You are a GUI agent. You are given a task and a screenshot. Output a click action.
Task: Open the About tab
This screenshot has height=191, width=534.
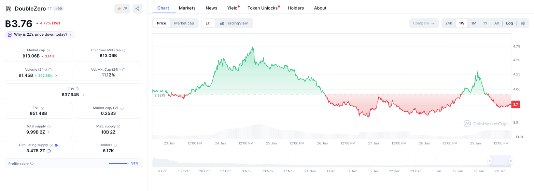[x=320, y=8]
